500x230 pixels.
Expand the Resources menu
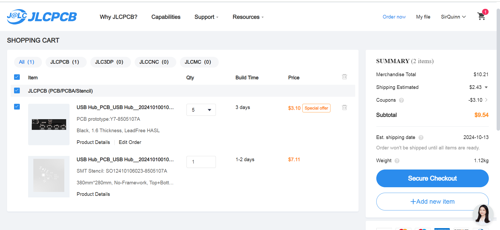(248, 17)
